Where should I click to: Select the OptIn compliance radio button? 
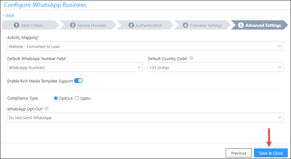[x=77, y=98]
